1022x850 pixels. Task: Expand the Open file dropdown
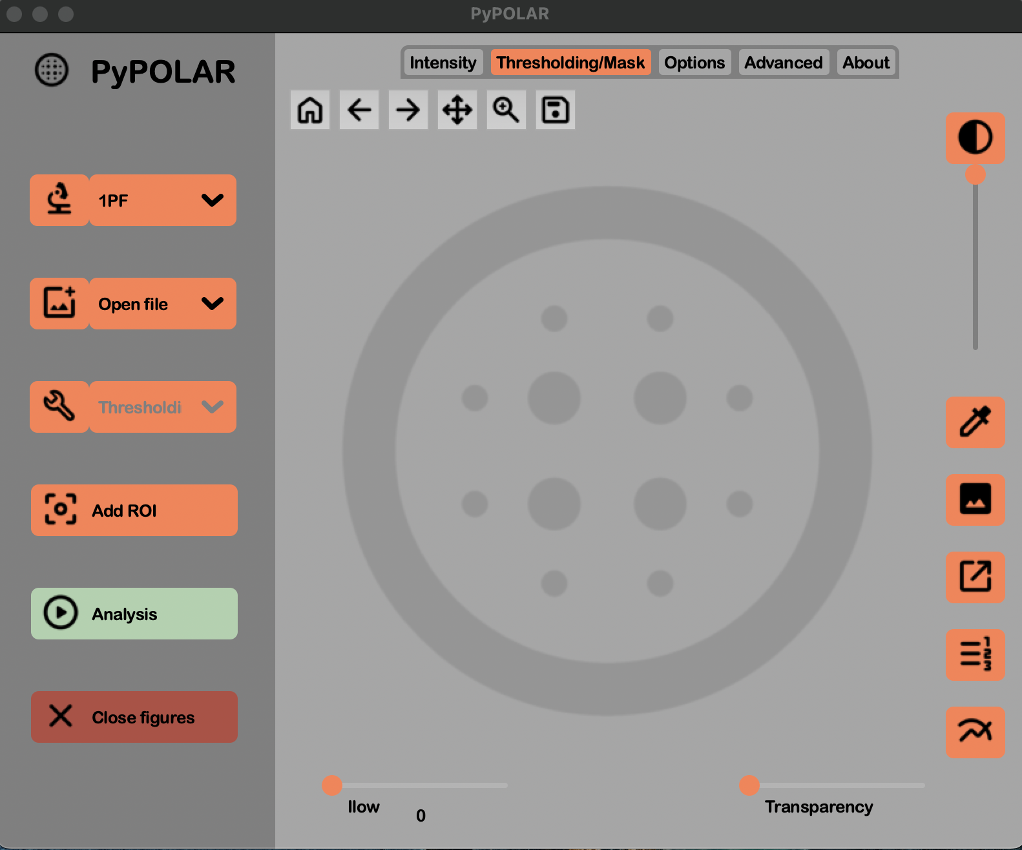point(163,304)
